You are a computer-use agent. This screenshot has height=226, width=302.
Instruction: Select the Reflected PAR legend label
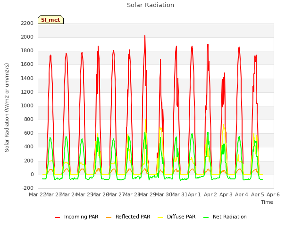pyautogui.click(x=133, y=217)
